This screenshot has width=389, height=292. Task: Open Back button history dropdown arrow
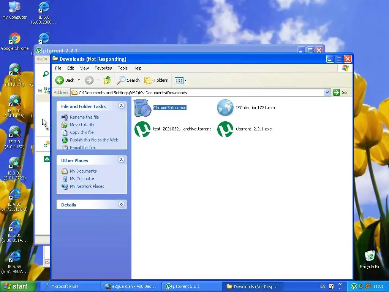coord(79,80)
